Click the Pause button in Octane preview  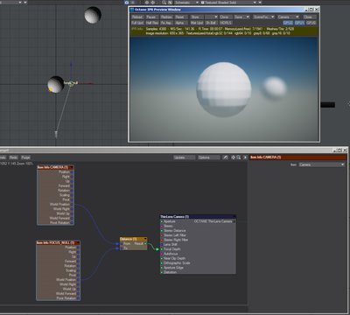(x=151, y=17)
